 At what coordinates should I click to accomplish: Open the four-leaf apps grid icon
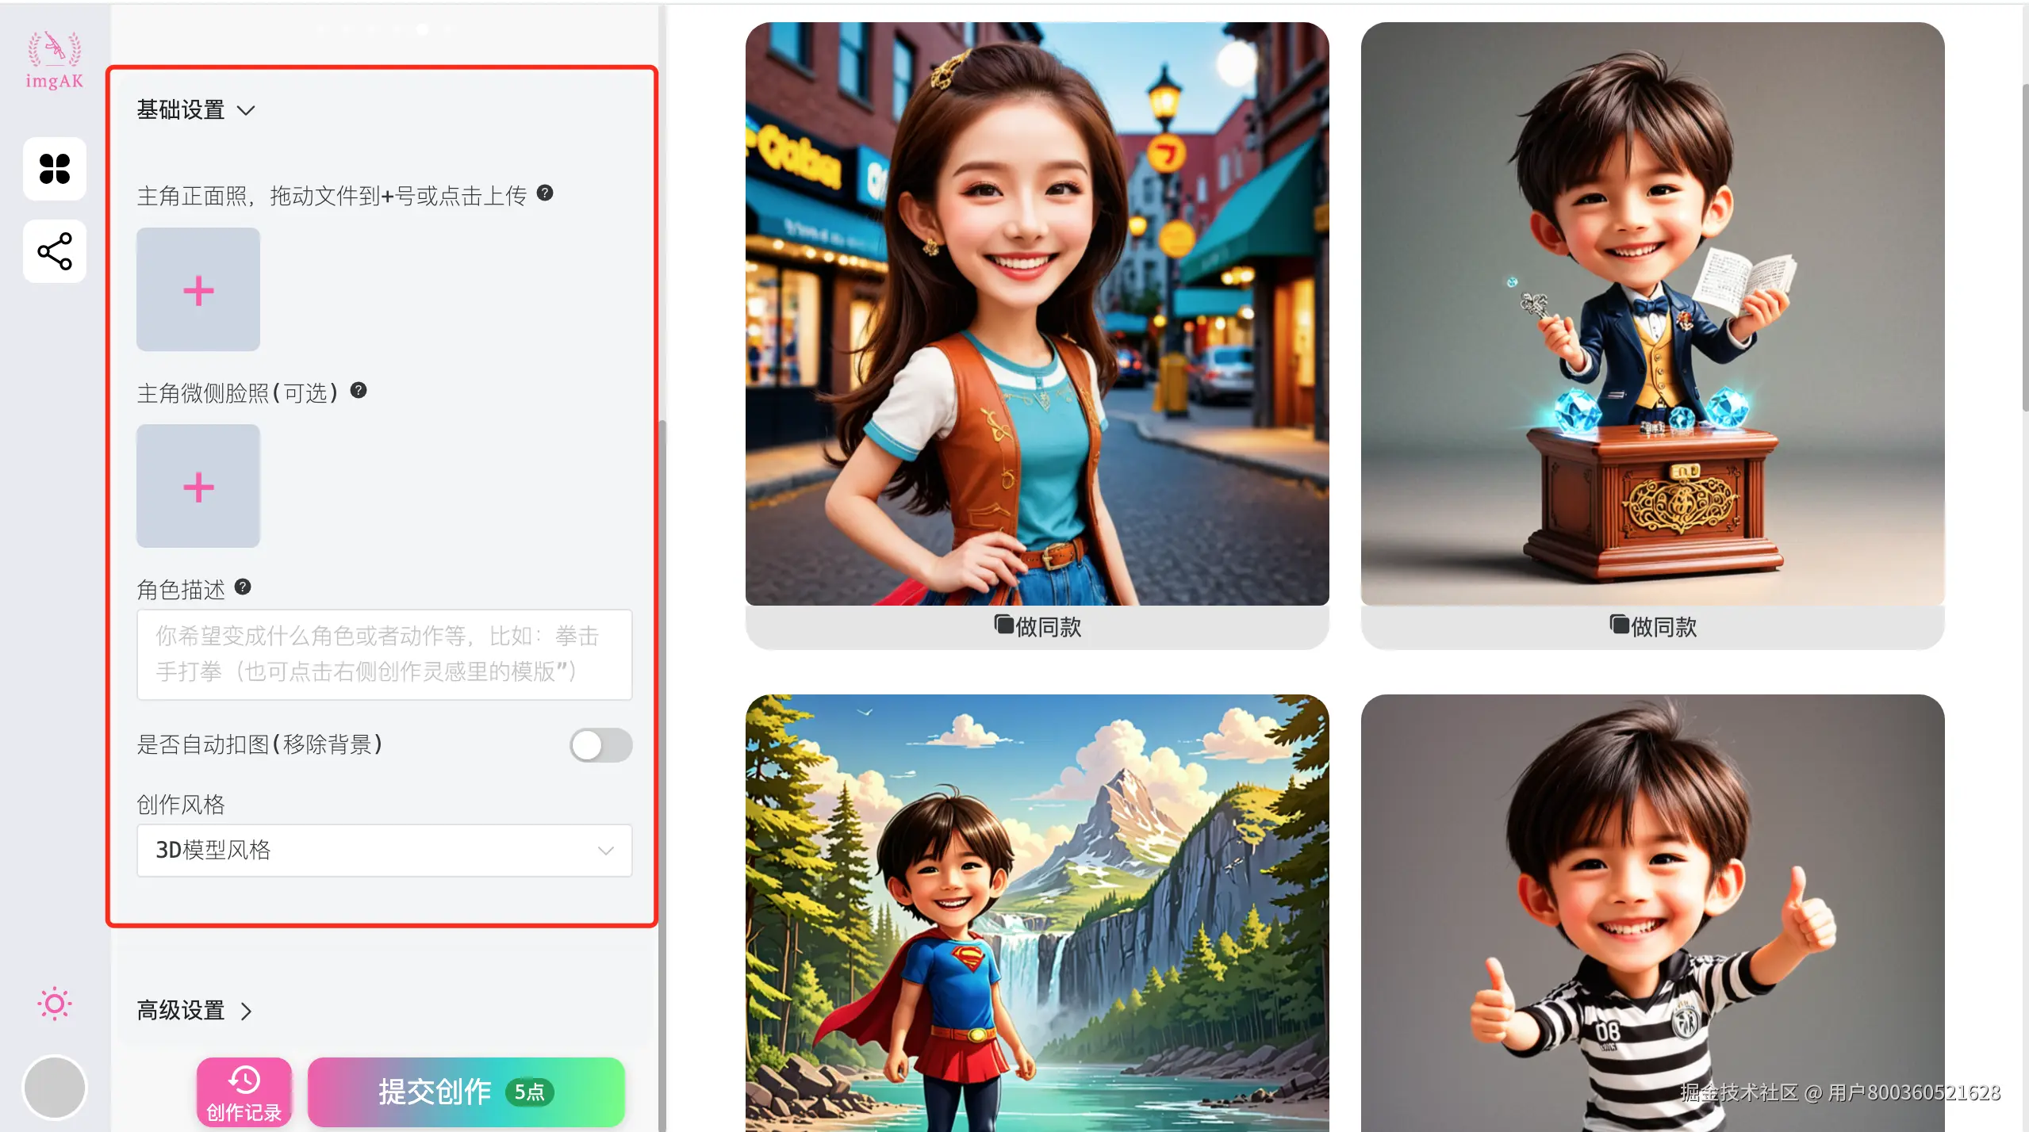[55, 169]
